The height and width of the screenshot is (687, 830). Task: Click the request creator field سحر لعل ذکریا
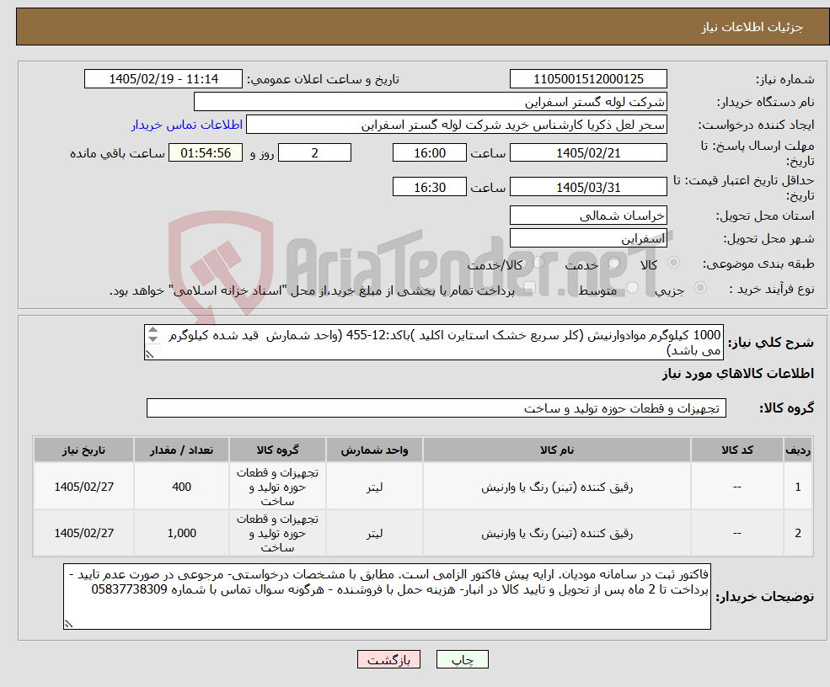tap(456, 125)
